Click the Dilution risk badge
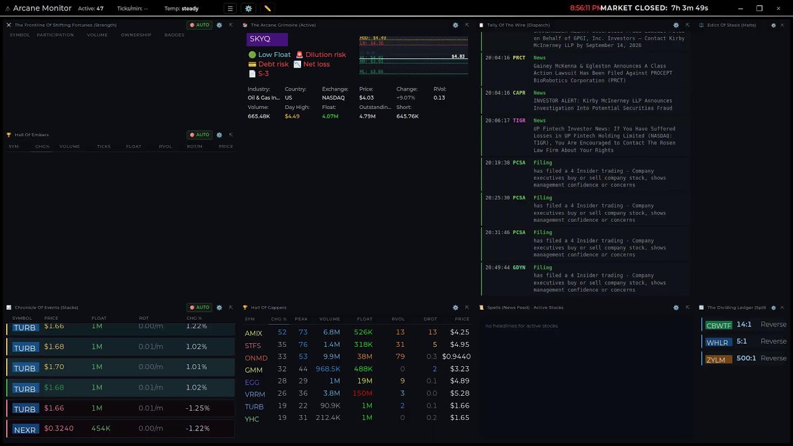The height and width of the screenshot is (446, 793). (x=321, y=55)
